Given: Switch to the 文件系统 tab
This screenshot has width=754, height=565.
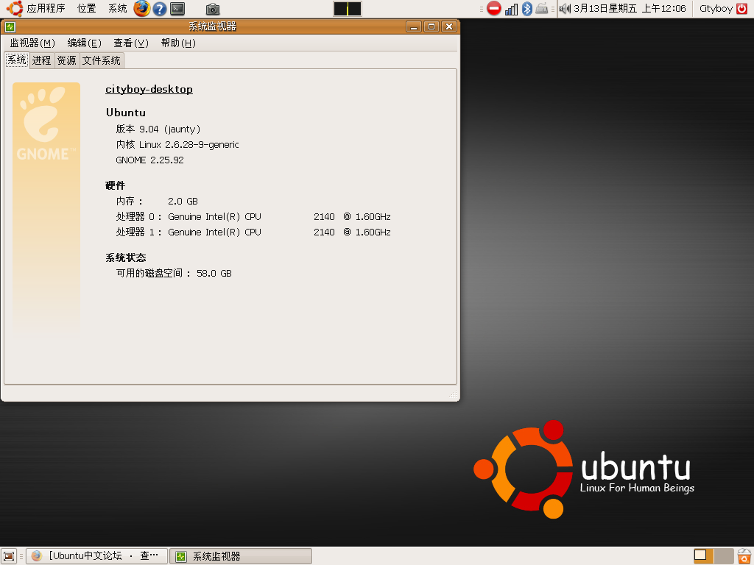Looking at the screenshot, I should (102, 60).
